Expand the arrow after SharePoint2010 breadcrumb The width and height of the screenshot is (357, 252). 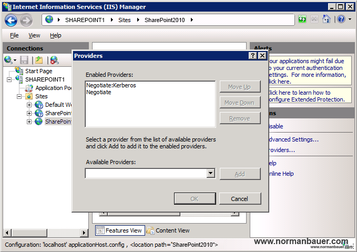[192, 20]
